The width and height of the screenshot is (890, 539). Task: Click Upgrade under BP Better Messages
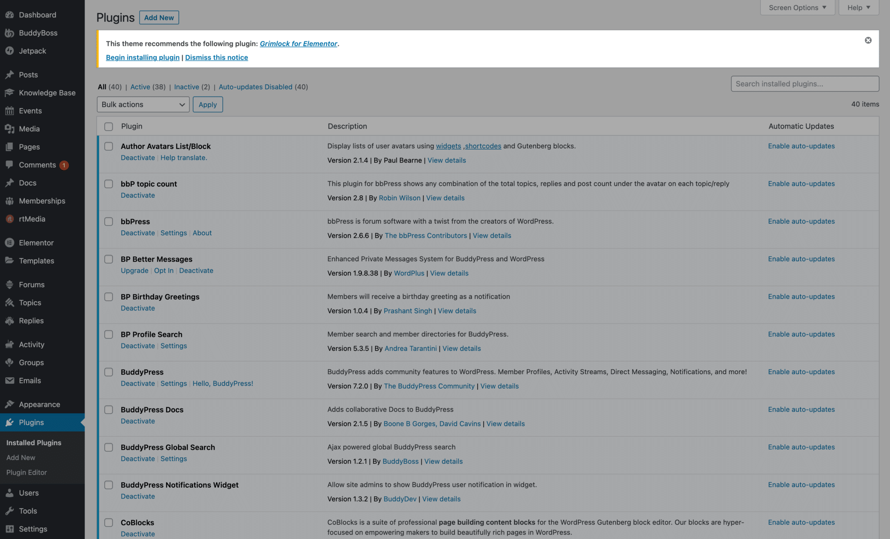(134, 270)
